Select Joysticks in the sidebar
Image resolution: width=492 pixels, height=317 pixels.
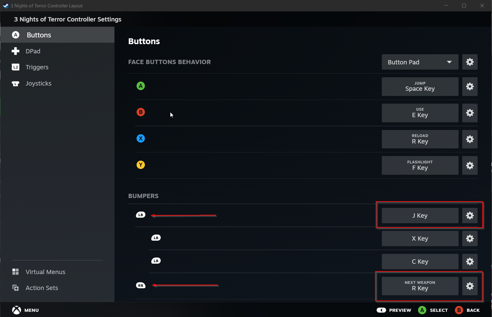(x=38, y=83)
